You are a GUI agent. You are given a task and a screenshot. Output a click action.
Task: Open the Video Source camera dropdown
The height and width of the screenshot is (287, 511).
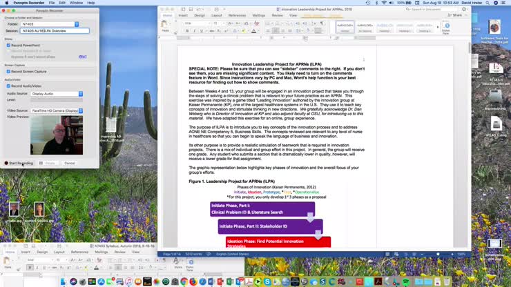pos(57,110)
